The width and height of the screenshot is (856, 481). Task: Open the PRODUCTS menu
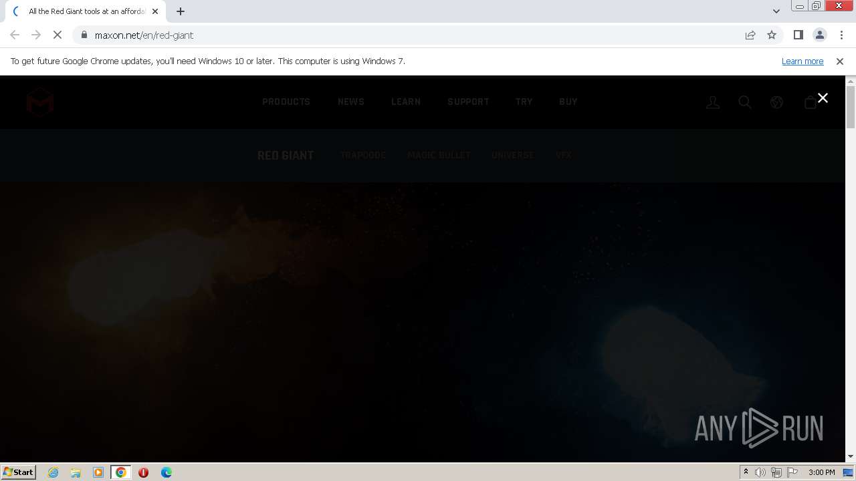[286, 102]
